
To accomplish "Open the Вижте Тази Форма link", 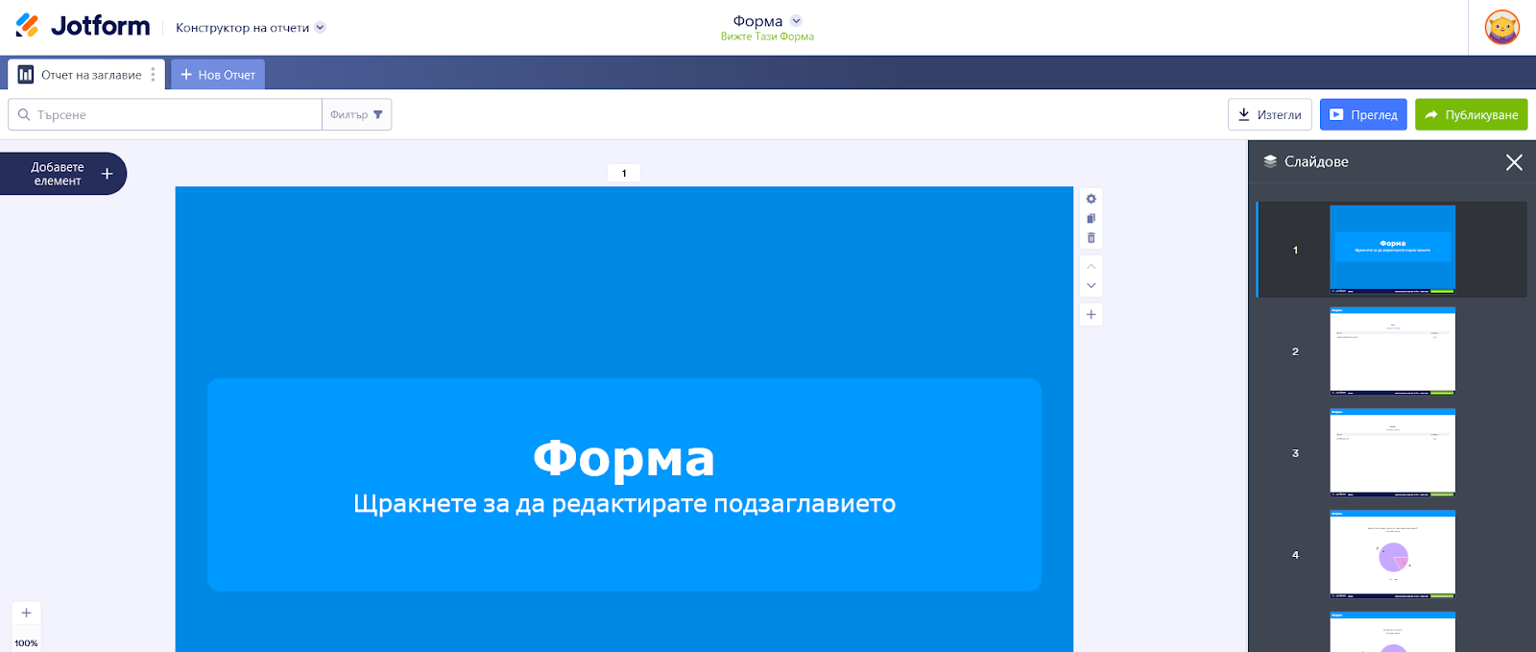I will [767, 36].
